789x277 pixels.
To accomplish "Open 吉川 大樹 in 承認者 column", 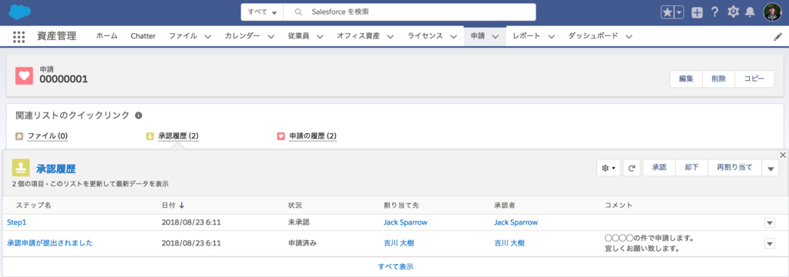I will click(x=509, y=243).
